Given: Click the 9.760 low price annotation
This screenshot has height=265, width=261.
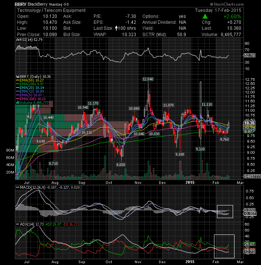Looking at the screenshot, I should [x=224, y=139].
